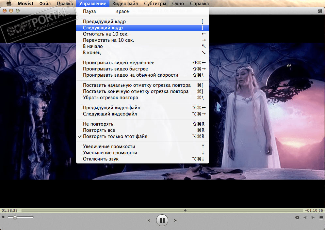Choose Проигрывать видео на обычной скорости
This screenshot has width=325, height=230.
click(142, 75)
